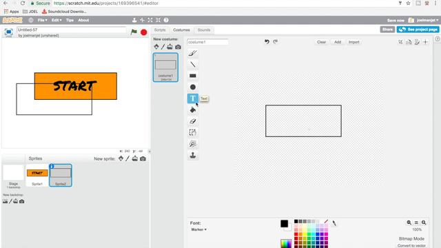Flip the costume left-right
This screenshot has height=248, width=441.
pos(409,42)
